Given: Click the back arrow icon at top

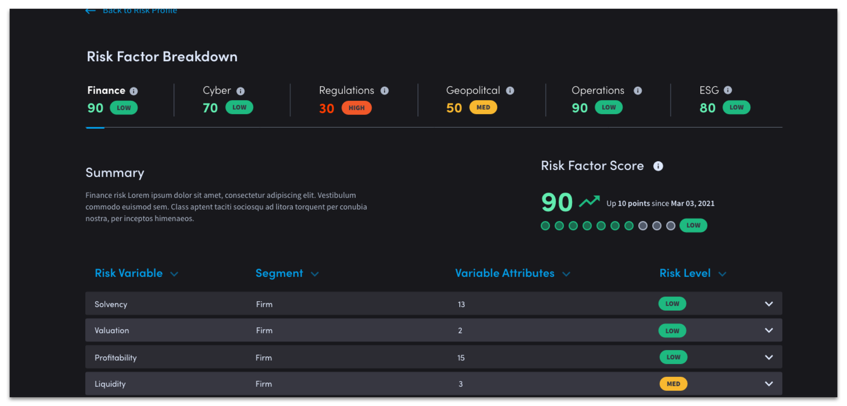Looking at the screenshot, I should pyautogui.click(x=90, y=11).
